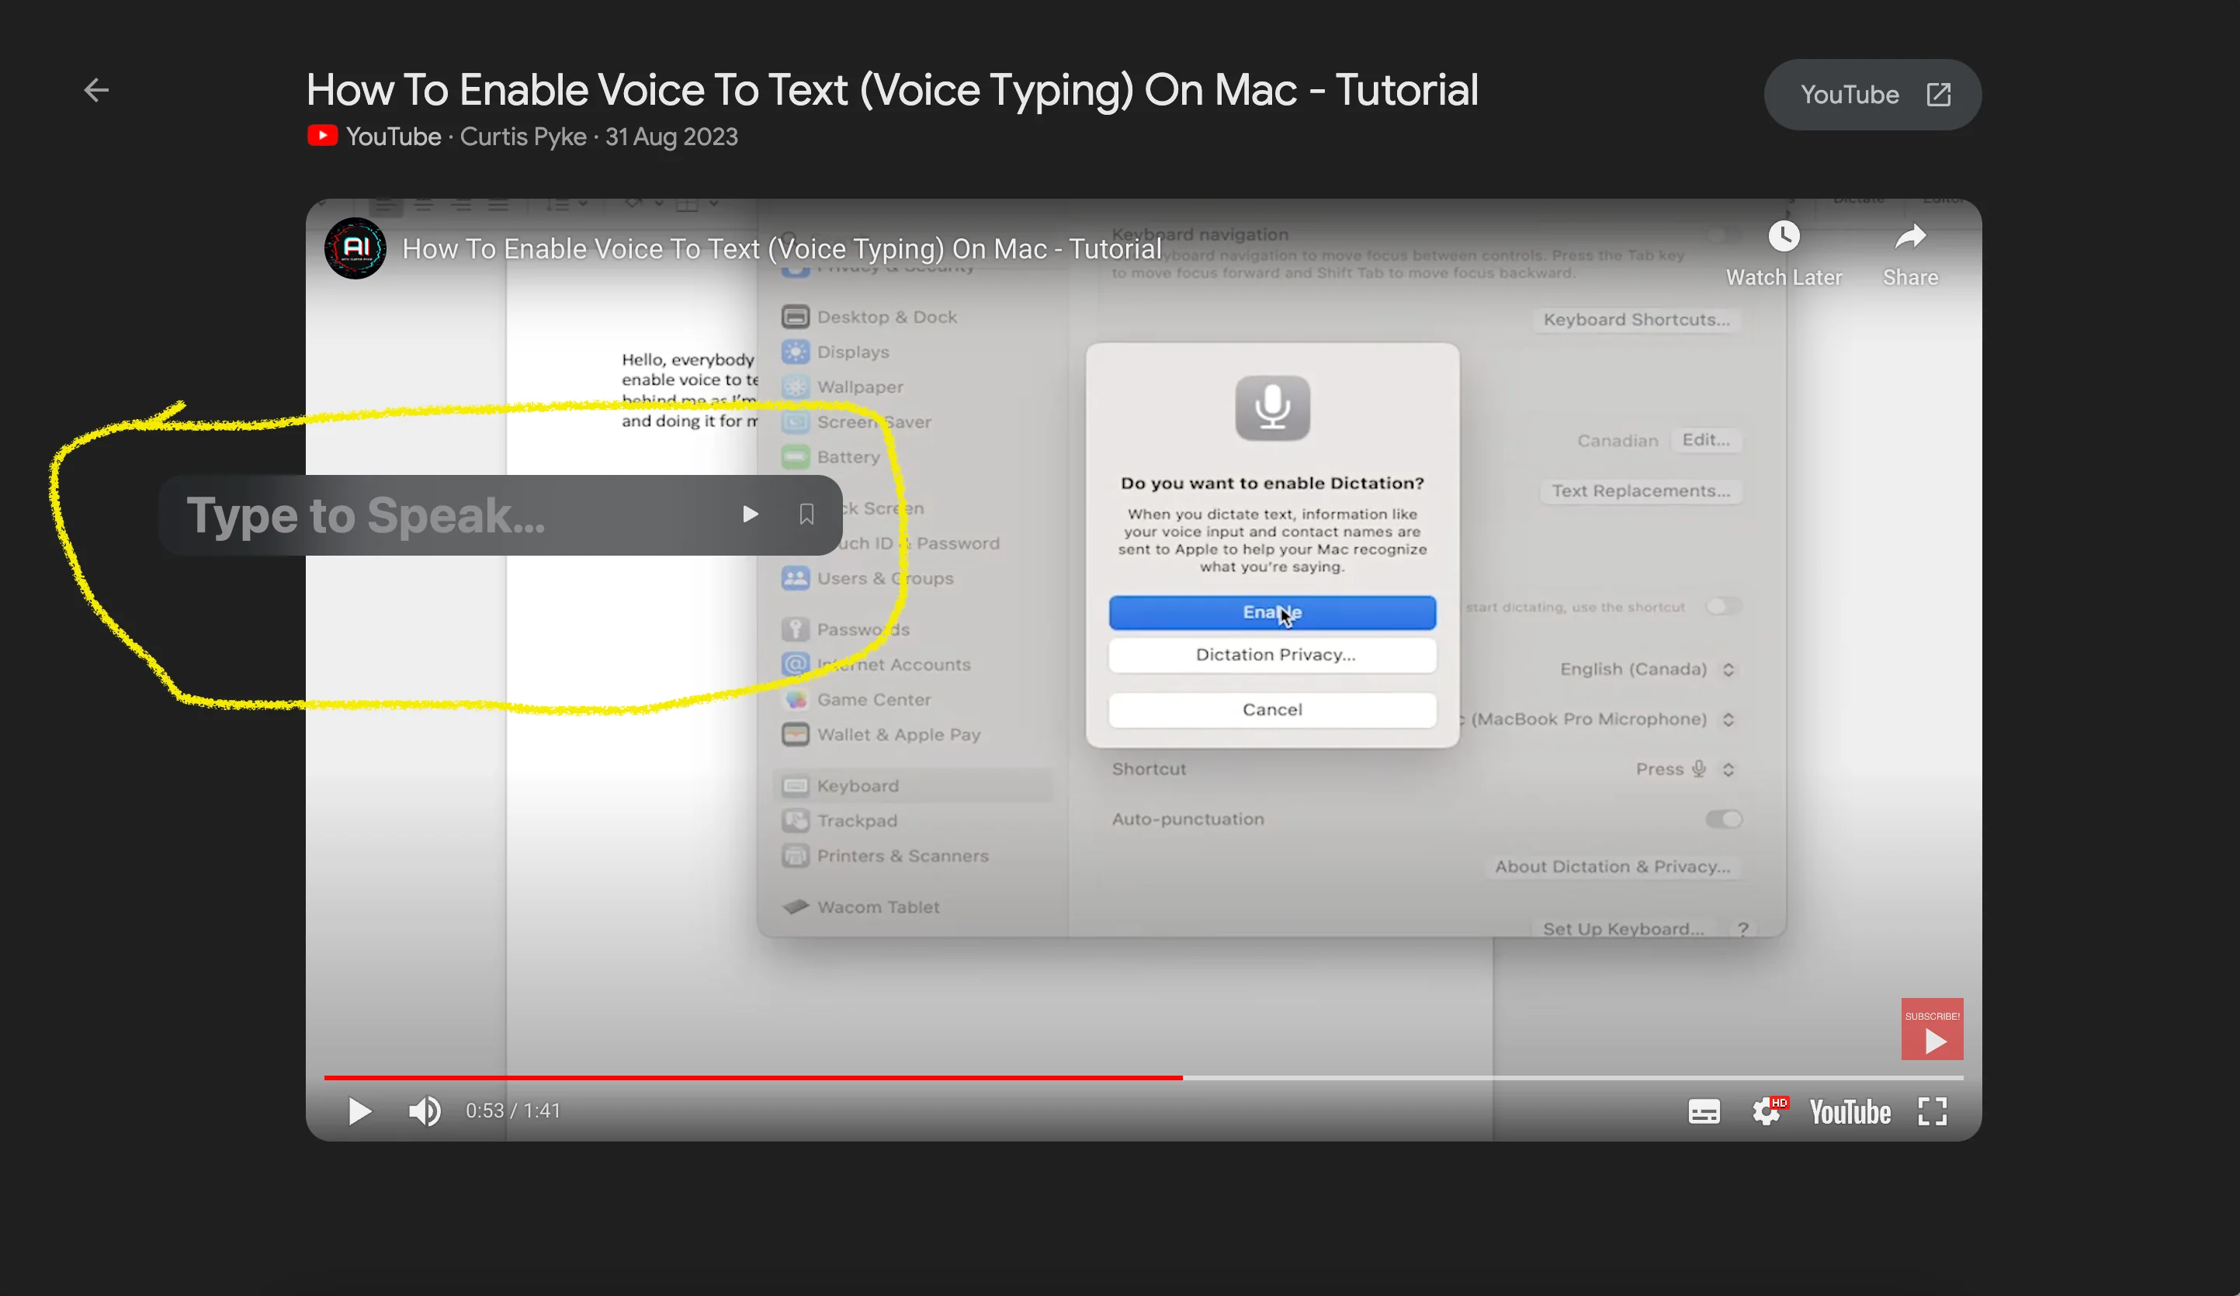Open the English (Canada) language dropdown
The width and height of the screenshot is (2240, 1296).
pyautogui.click(x=1646, y=669)
